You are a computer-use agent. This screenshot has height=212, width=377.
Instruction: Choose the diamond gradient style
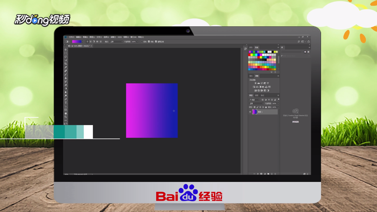coord(100,42)
